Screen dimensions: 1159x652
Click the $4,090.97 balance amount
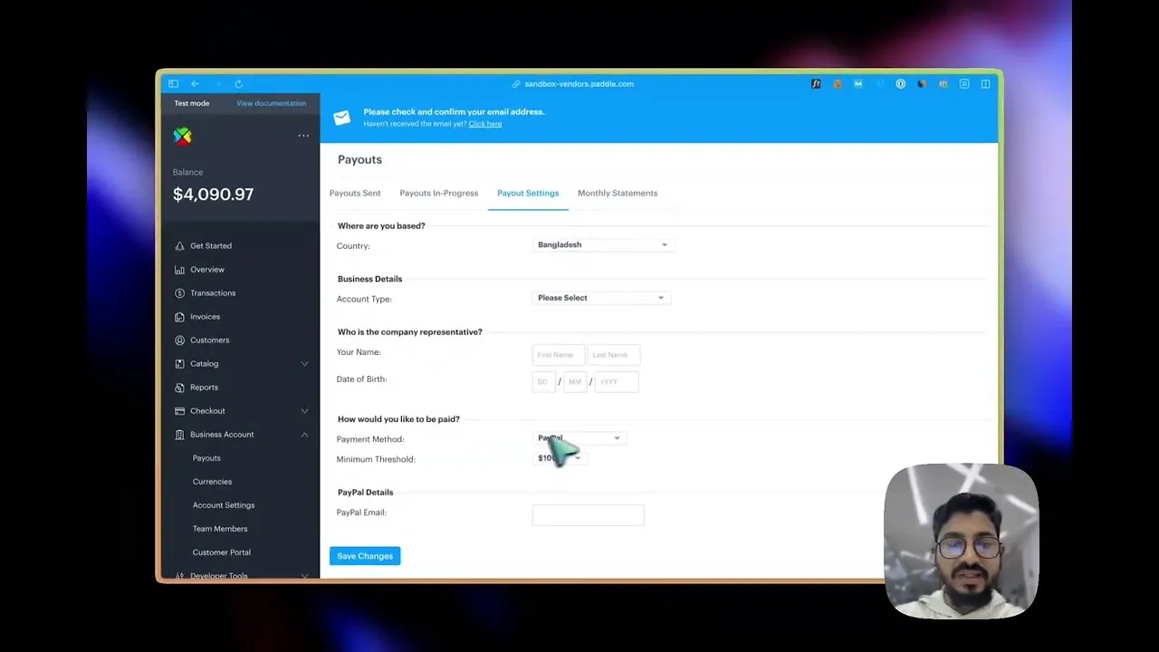(x=213, y=194)
